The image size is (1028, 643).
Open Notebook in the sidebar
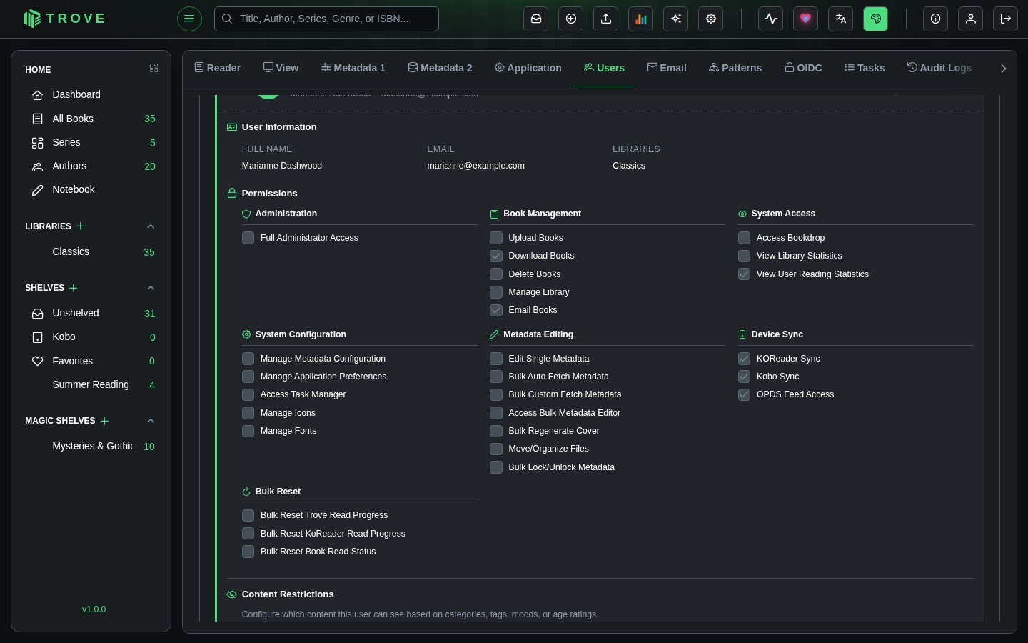pos(91,189)
